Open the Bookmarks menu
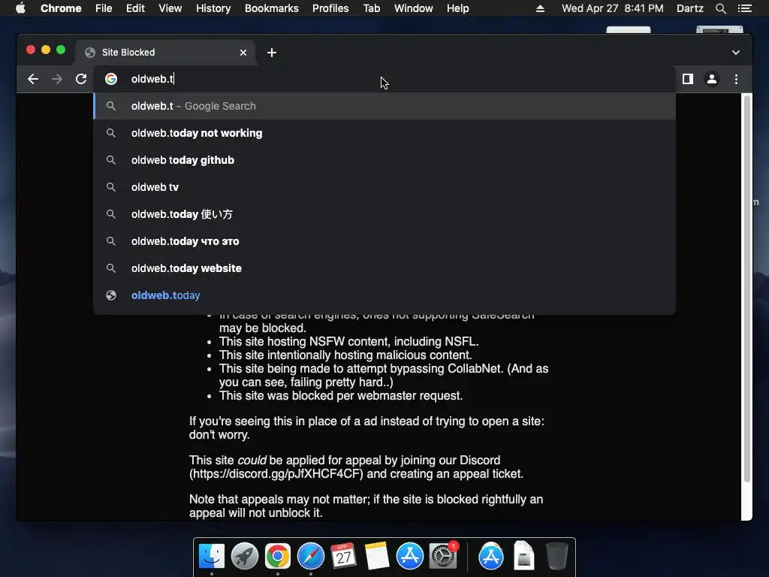Viewport: 769px width, 577px height. pos(272,8)
